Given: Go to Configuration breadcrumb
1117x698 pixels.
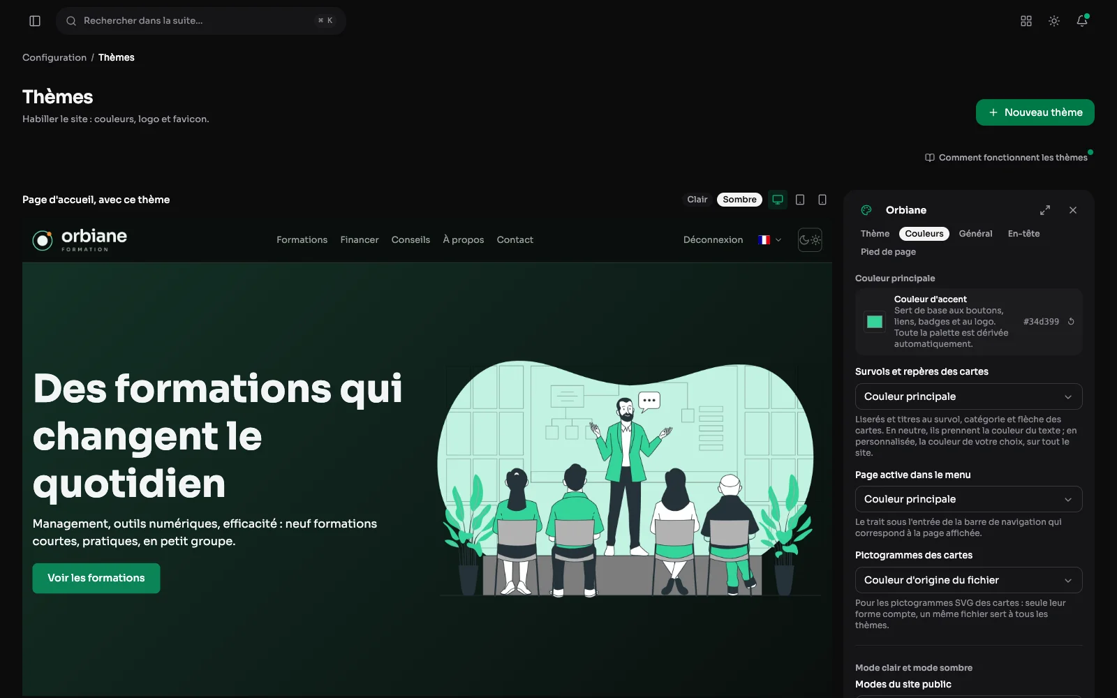Looking at the screenshot, I should (54, 57).
